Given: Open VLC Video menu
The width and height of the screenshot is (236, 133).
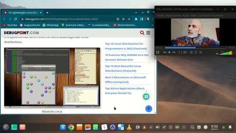Looking at the screenshot, I should 194,16.
